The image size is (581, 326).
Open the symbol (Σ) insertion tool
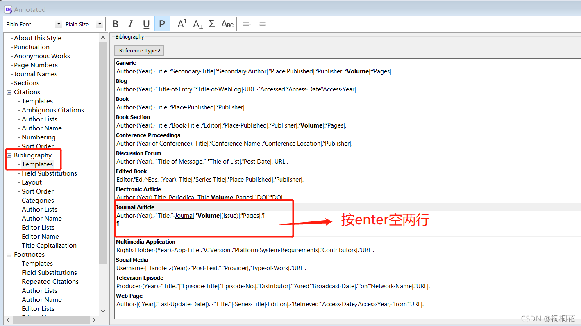(x=211, y=24)
